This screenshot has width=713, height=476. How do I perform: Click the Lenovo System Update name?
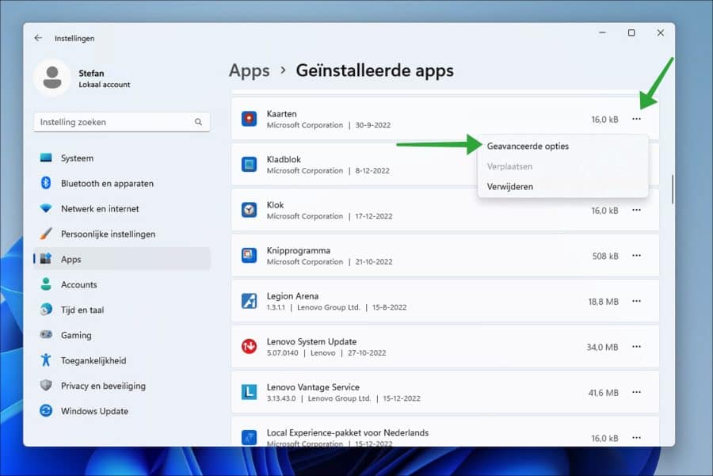(311, 341)
